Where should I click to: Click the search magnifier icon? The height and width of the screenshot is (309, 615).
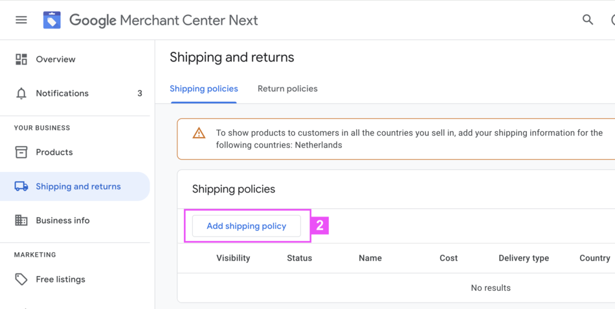click(588, 20)
